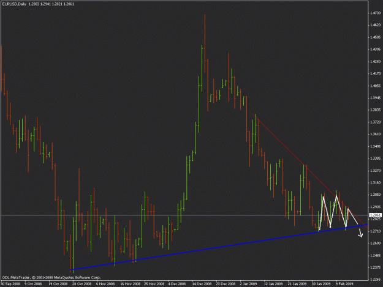The image size is (383, 287).
Task: Click the '2 Jan 2009' date label
Action: tap(248, 284)
